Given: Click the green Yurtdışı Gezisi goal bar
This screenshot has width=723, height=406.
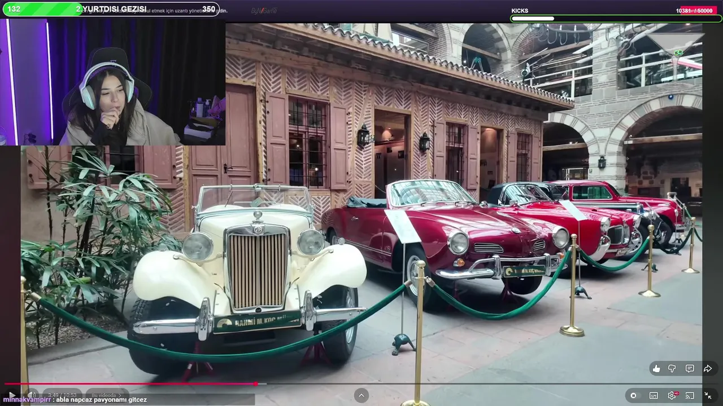Looking at the screenshot, I should [111, 9].
